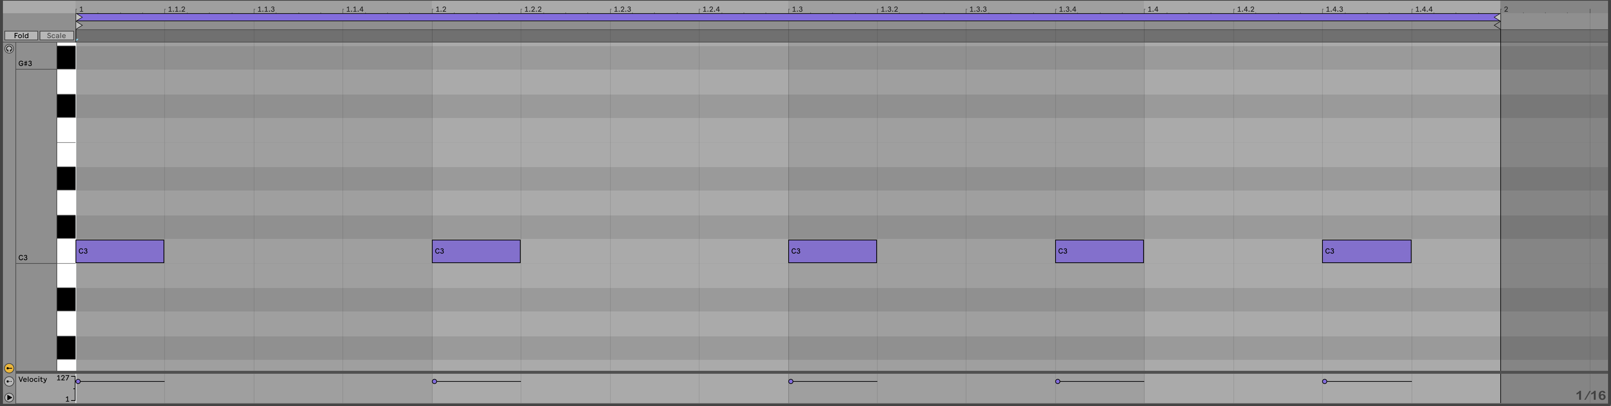The image size is (1611, 406).
Task: Click the velocity marker of the first note
Action: [x=78, y=381]
